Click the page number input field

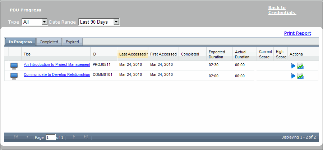51,137
